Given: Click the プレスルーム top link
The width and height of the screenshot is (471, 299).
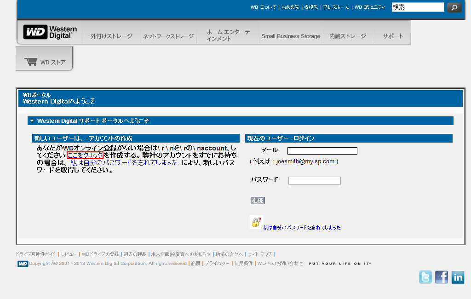Looking at the screenshot, I should 336,7.
